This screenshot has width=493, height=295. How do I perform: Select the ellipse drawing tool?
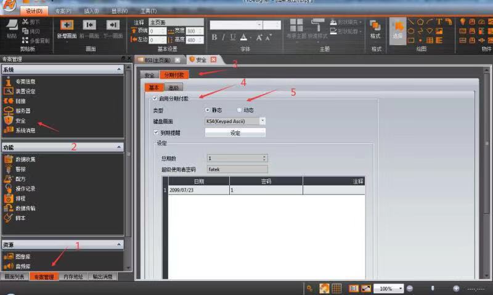(x=411, y=31)
